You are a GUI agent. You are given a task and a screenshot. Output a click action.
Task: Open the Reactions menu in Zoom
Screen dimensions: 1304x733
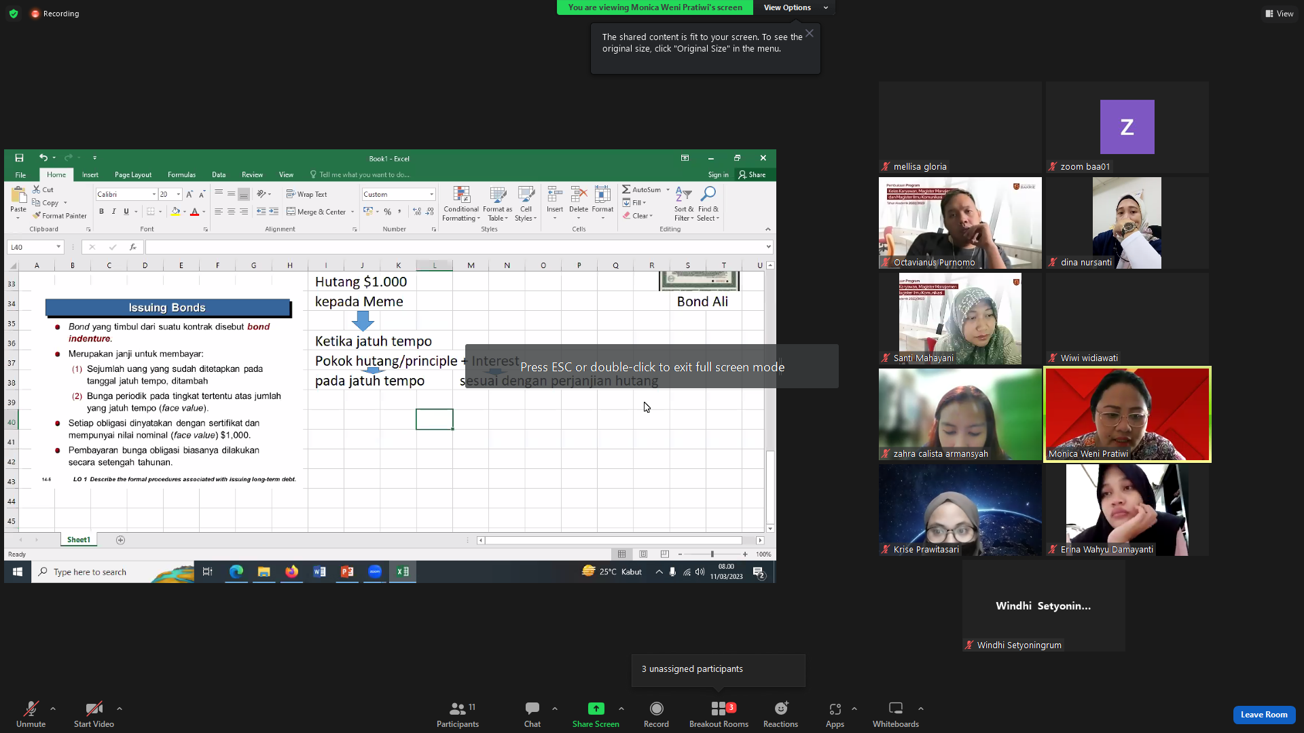(x=781, y=715)
